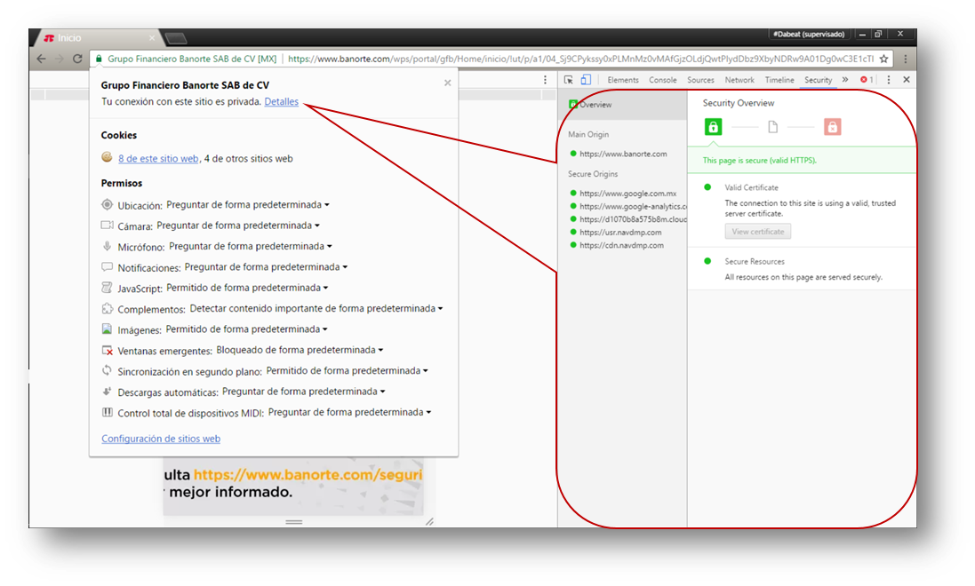Screen dimensions: 975x586
Task: Open the DevTools Console tab
Action: click(x=663, y=80)
